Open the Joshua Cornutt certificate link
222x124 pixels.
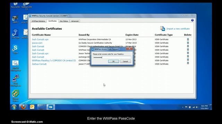coord(39,64)
